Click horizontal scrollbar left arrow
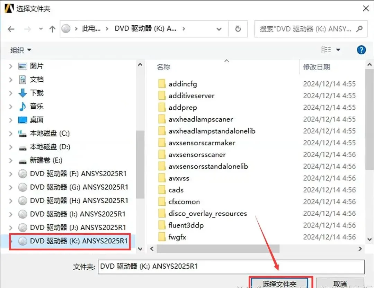 (152, 249)
